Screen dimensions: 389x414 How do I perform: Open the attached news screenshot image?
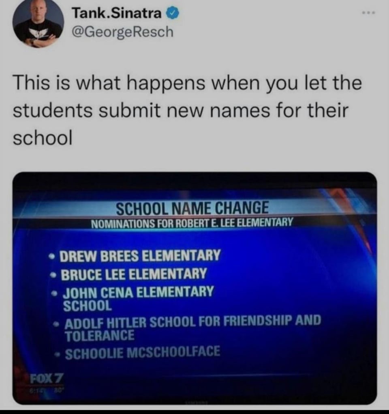tap(194, 288)
